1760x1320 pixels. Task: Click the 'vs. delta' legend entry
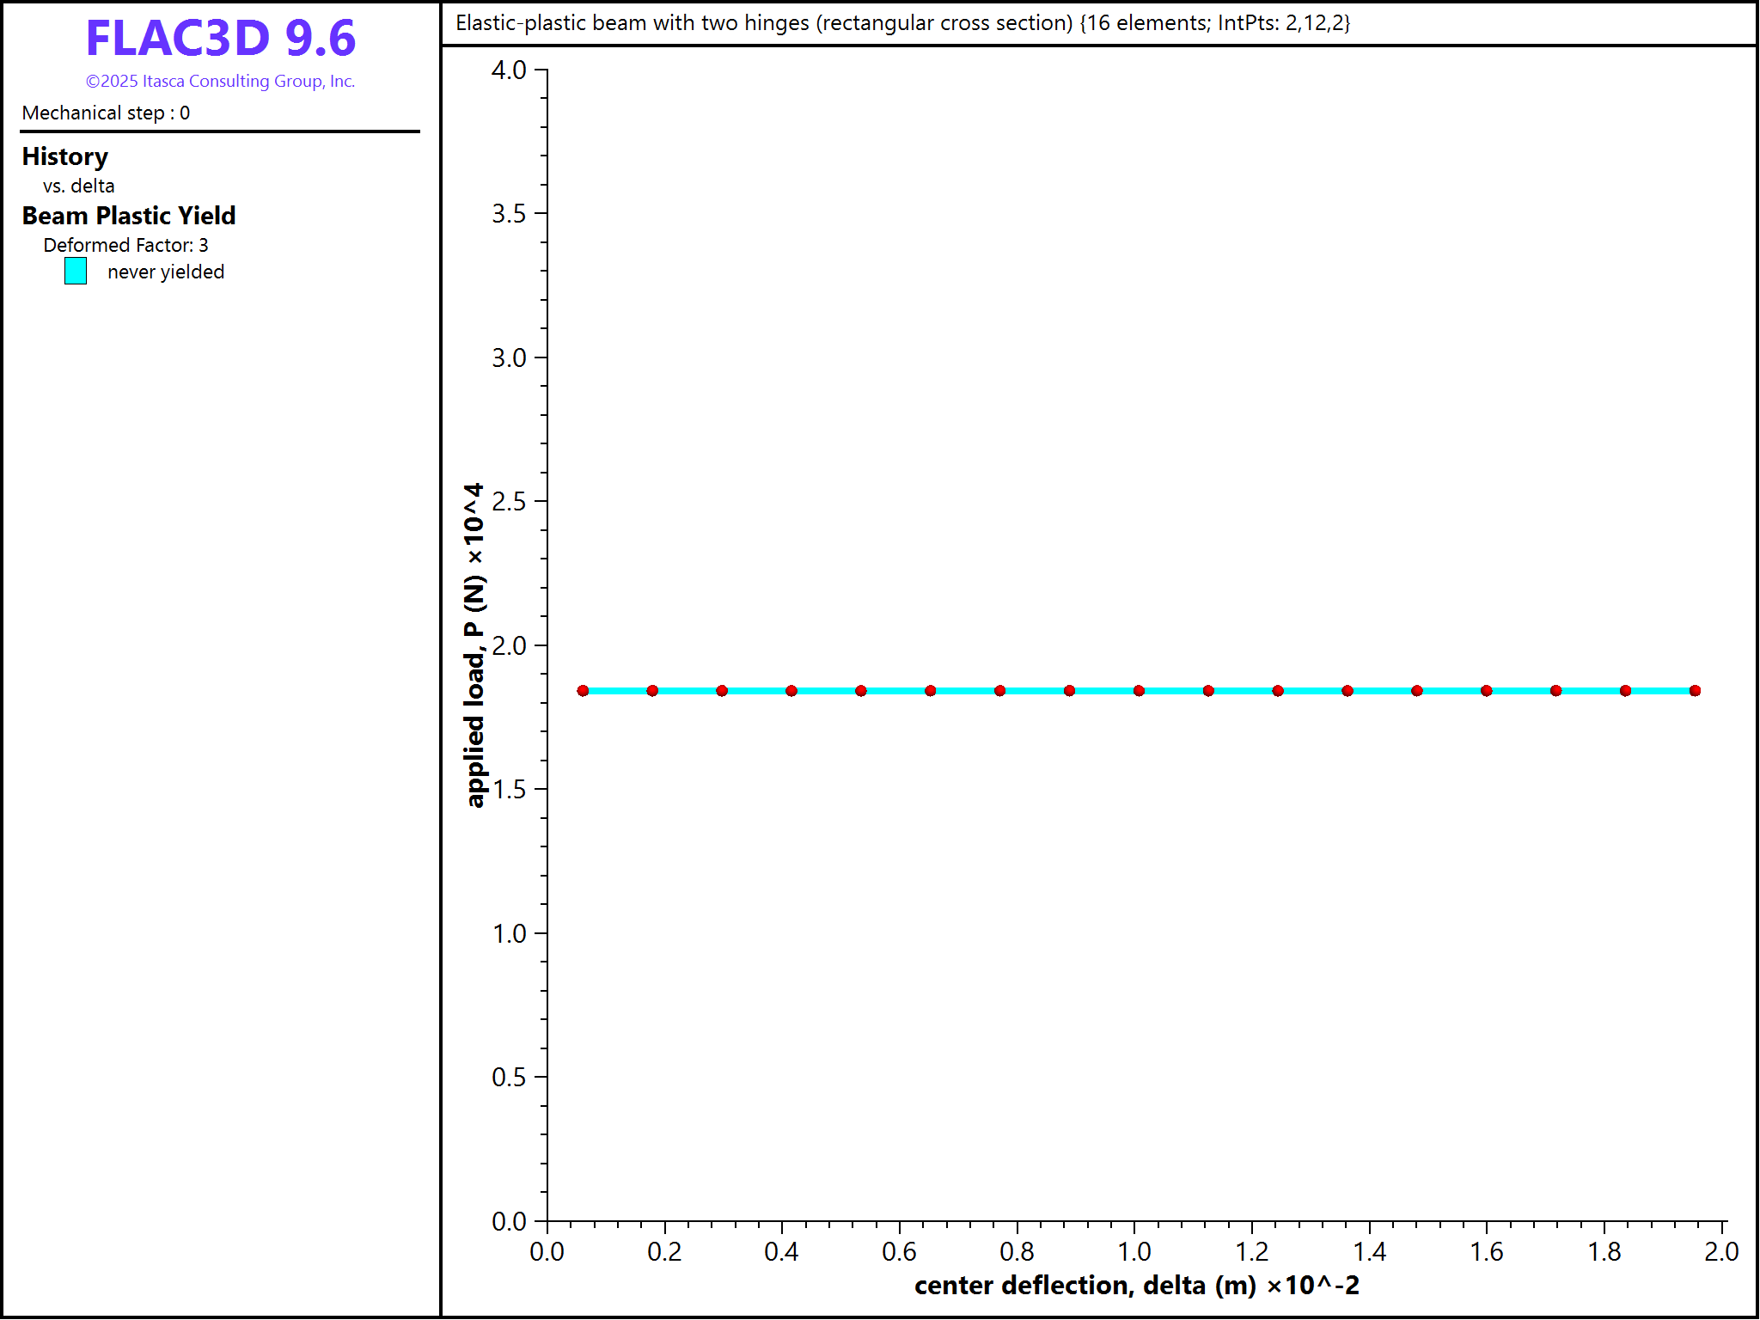(x=78, y=186)
